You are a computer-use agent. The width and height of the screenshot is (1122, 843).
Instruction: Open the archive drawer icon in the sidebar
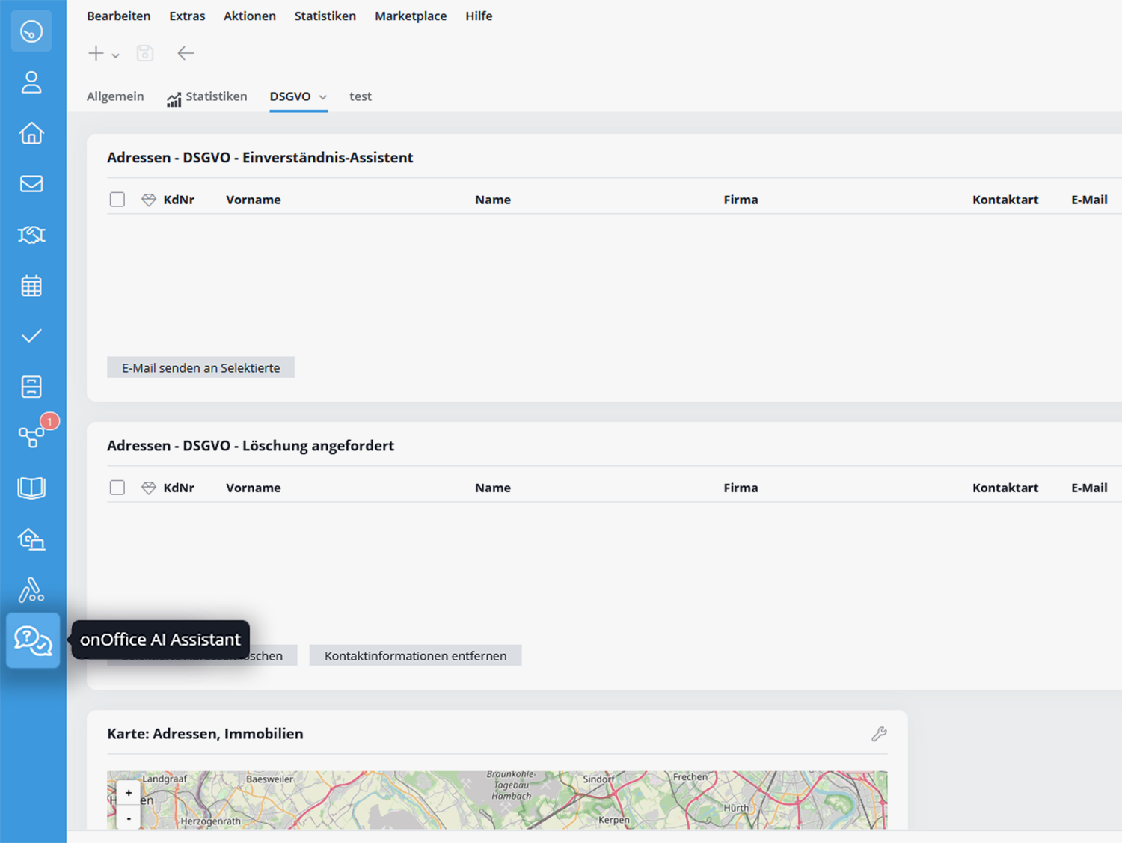click(31, 387)
